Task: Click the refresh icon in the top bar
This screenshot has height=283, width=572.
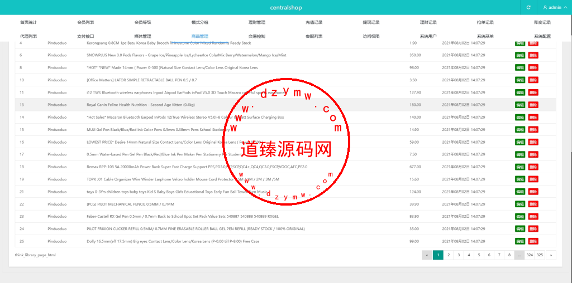Action: pos(528,7)
